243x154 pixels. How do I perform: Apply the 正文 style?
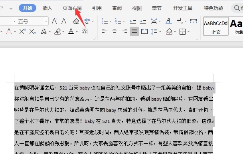point(216,26)
